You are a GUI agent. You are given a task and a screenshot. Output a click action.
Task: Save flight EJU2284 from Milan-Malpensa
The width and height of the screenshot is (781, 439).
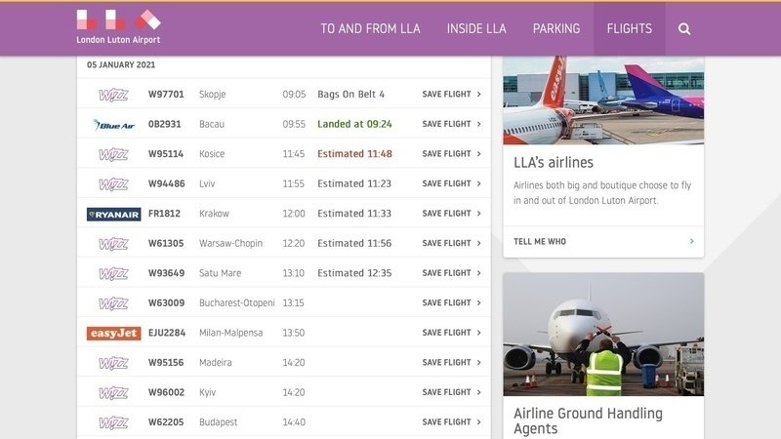pos(451,333)
